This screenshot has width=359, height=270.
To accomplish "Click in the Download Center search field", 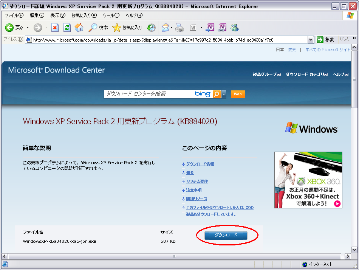I will click(x=148, y=94).
